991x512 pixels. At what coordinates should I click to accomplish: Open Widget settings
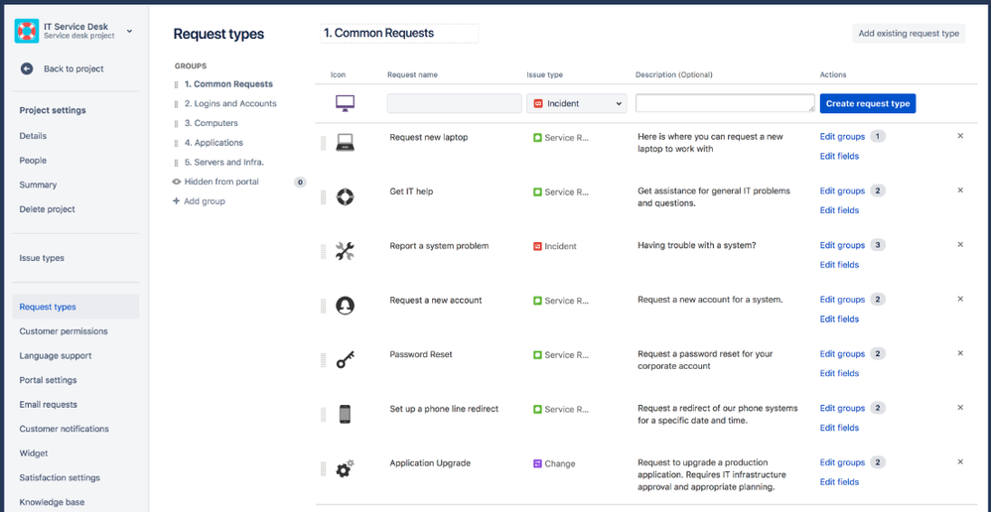(x=34, y=453)
